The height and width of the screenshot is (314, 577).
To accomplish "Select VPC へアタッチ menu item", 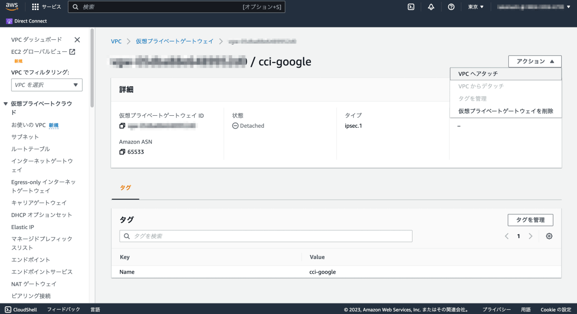I will 506,74.
